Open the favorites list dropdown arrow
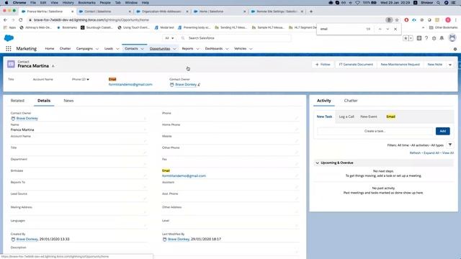 (x=411, y=38)
